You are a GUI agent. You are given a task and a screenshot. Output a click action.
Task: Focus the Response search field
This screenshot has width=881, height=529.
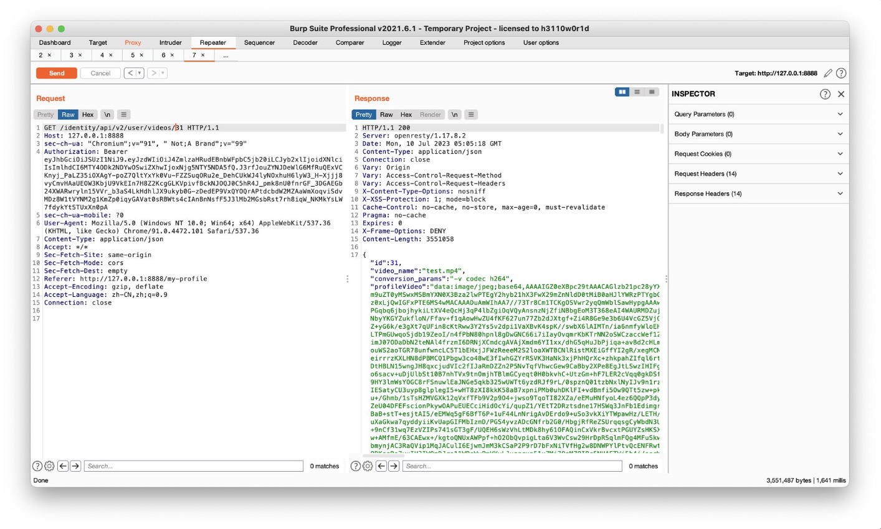pos(512,466)
